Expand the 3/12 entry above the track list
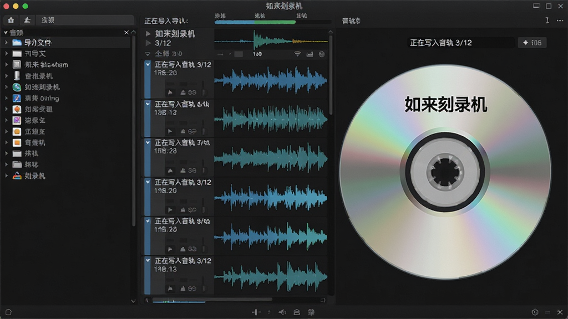 point(148,43)
